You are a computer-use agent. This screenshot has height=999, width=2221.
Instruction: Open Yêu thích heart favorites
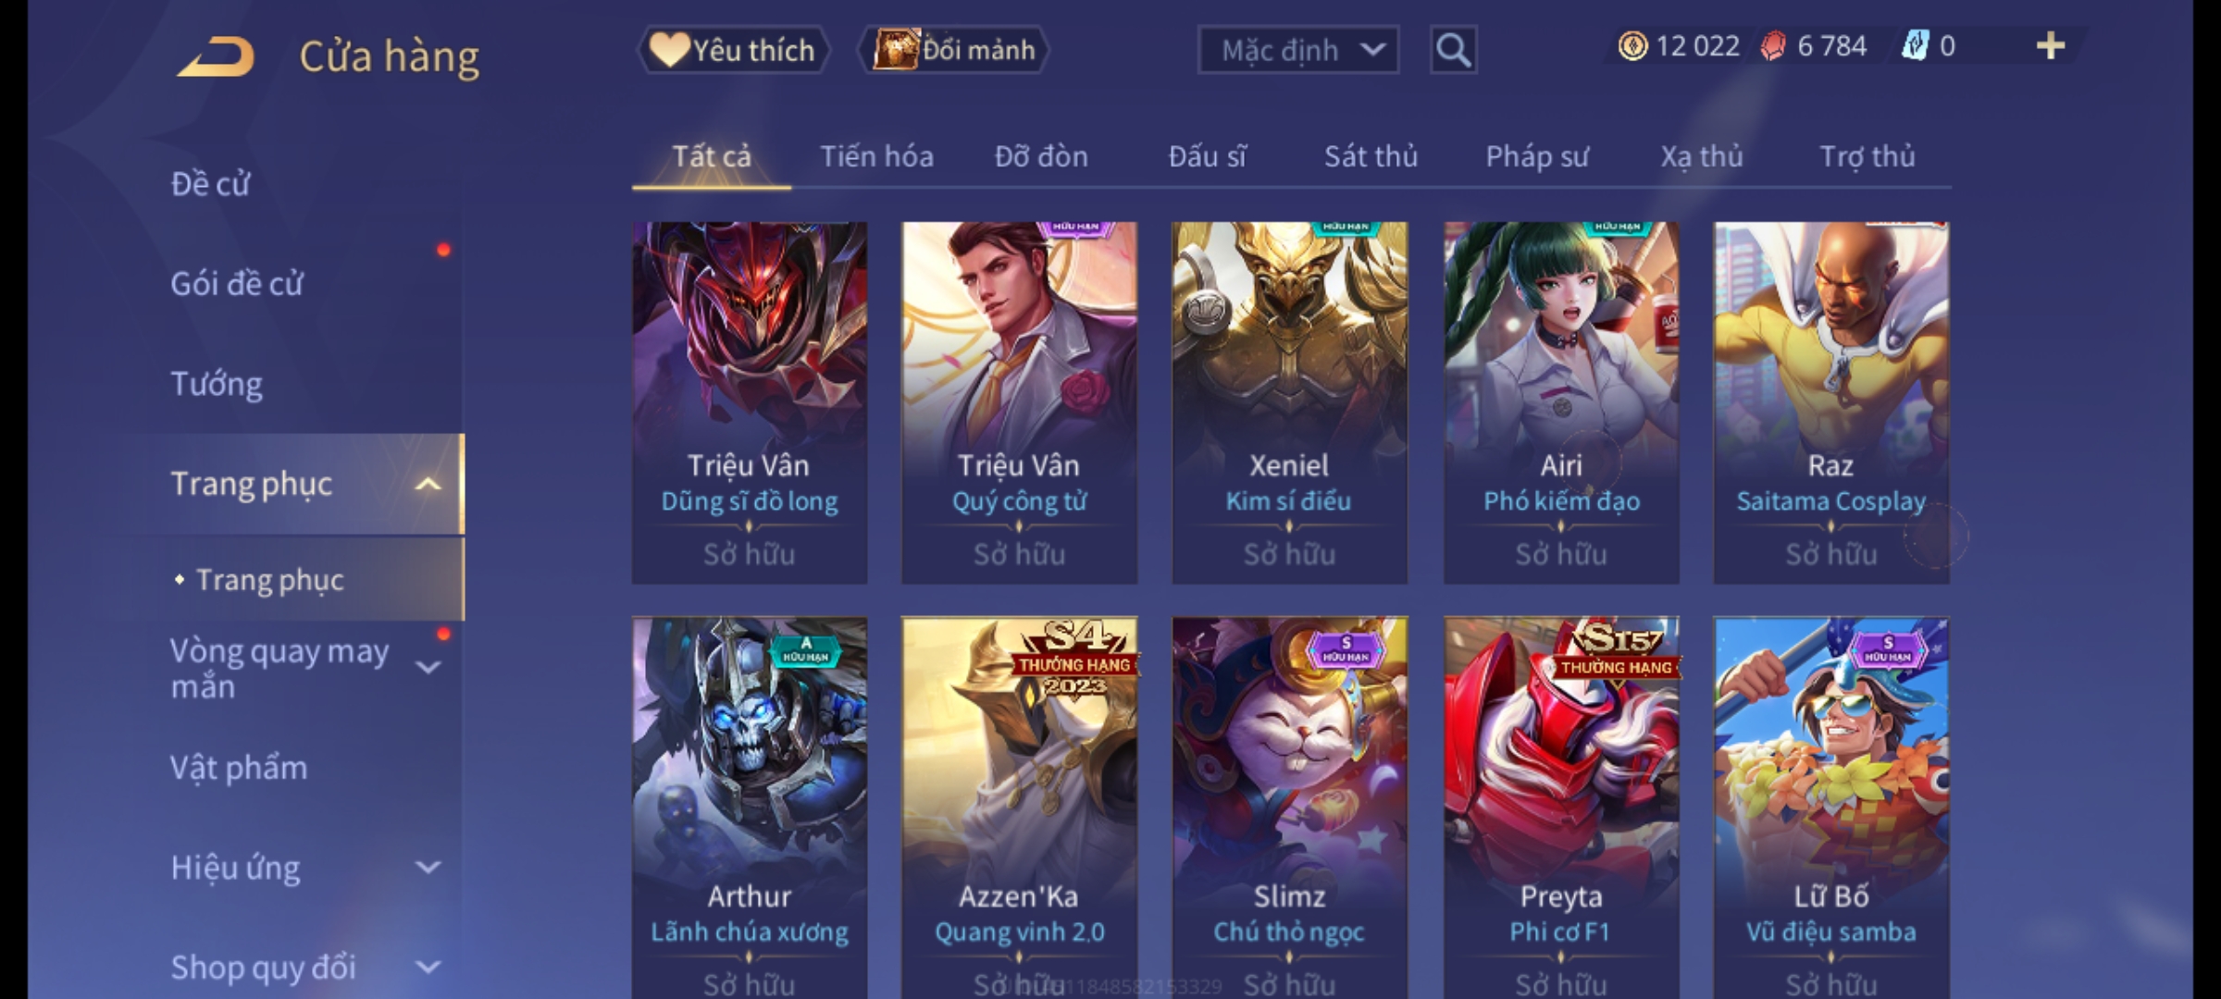tap(733, 50)
